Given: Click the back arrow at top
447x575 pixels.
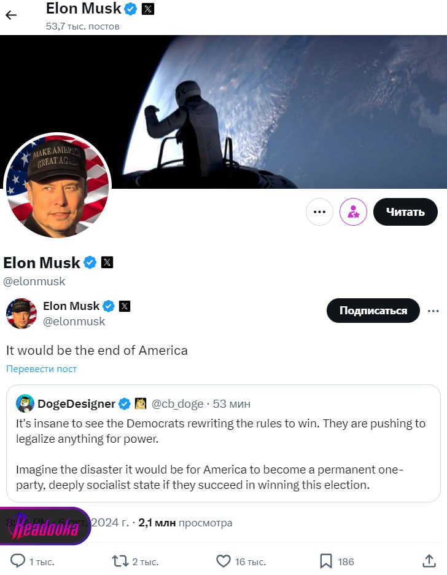Looking at the screenshot, I should 11,15.
